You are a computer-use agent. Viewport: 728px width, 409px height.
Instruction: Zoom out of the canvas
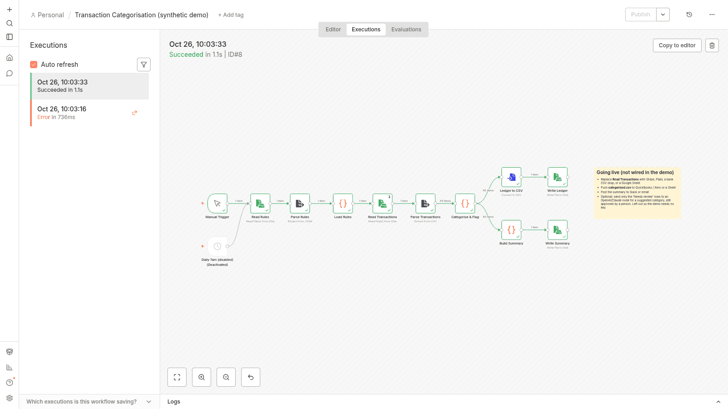(226, 377)
